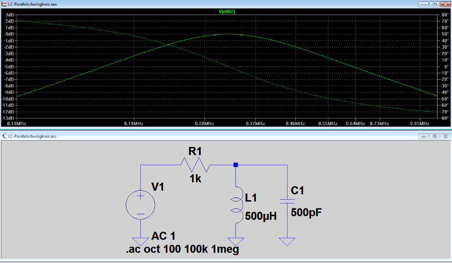This screenshot has height=263, width=452.
Task: Click the 50° phase axis label
Action: click(x=445, y=34)
